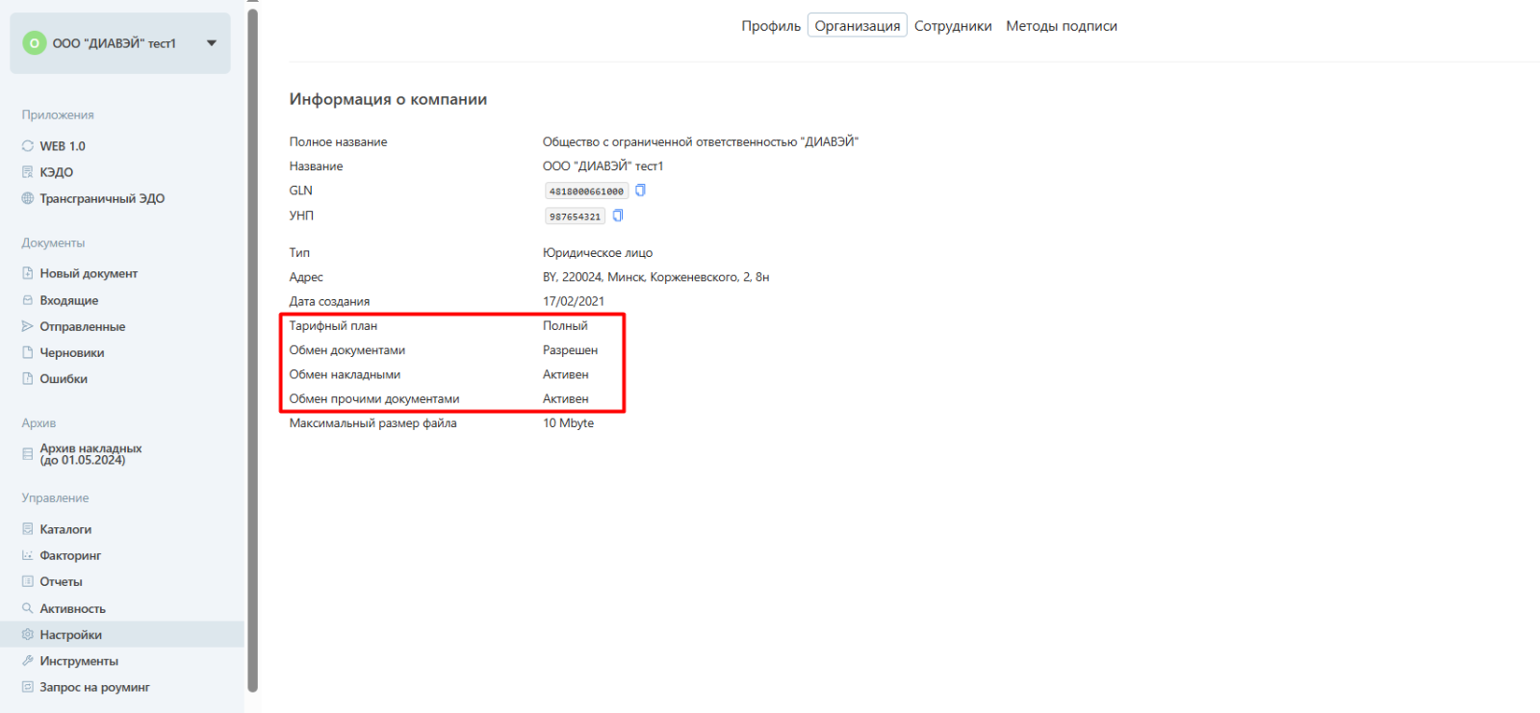The height and width of the screenshot is (713, 1540).
Task: Switch to the Профиль tab
Action: (770, 26)
